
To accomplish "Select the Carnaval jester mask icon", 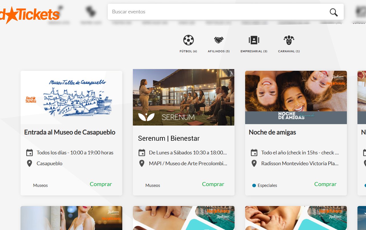I will (x=289, y=40).
